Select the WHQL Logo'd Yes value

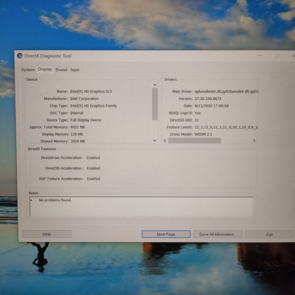[x=198, y=113]
